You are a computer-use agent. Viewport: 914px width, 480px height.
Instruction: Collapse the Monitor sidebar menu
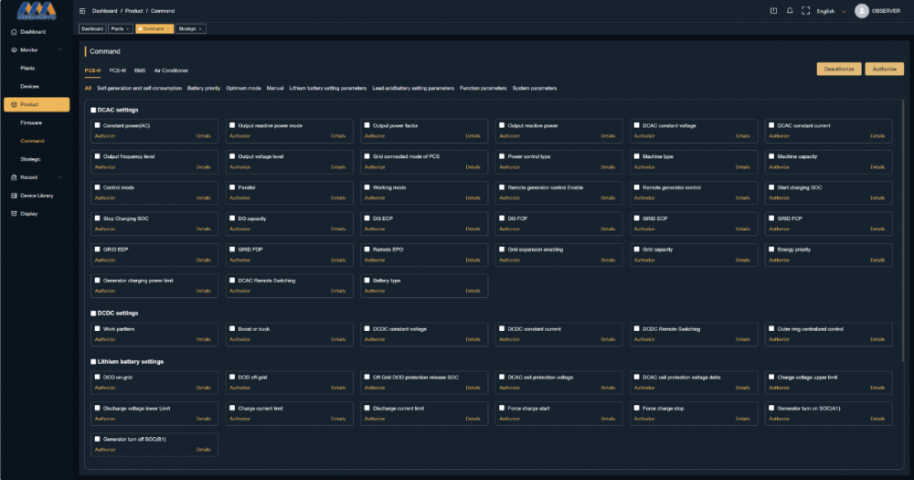point(62,50)
